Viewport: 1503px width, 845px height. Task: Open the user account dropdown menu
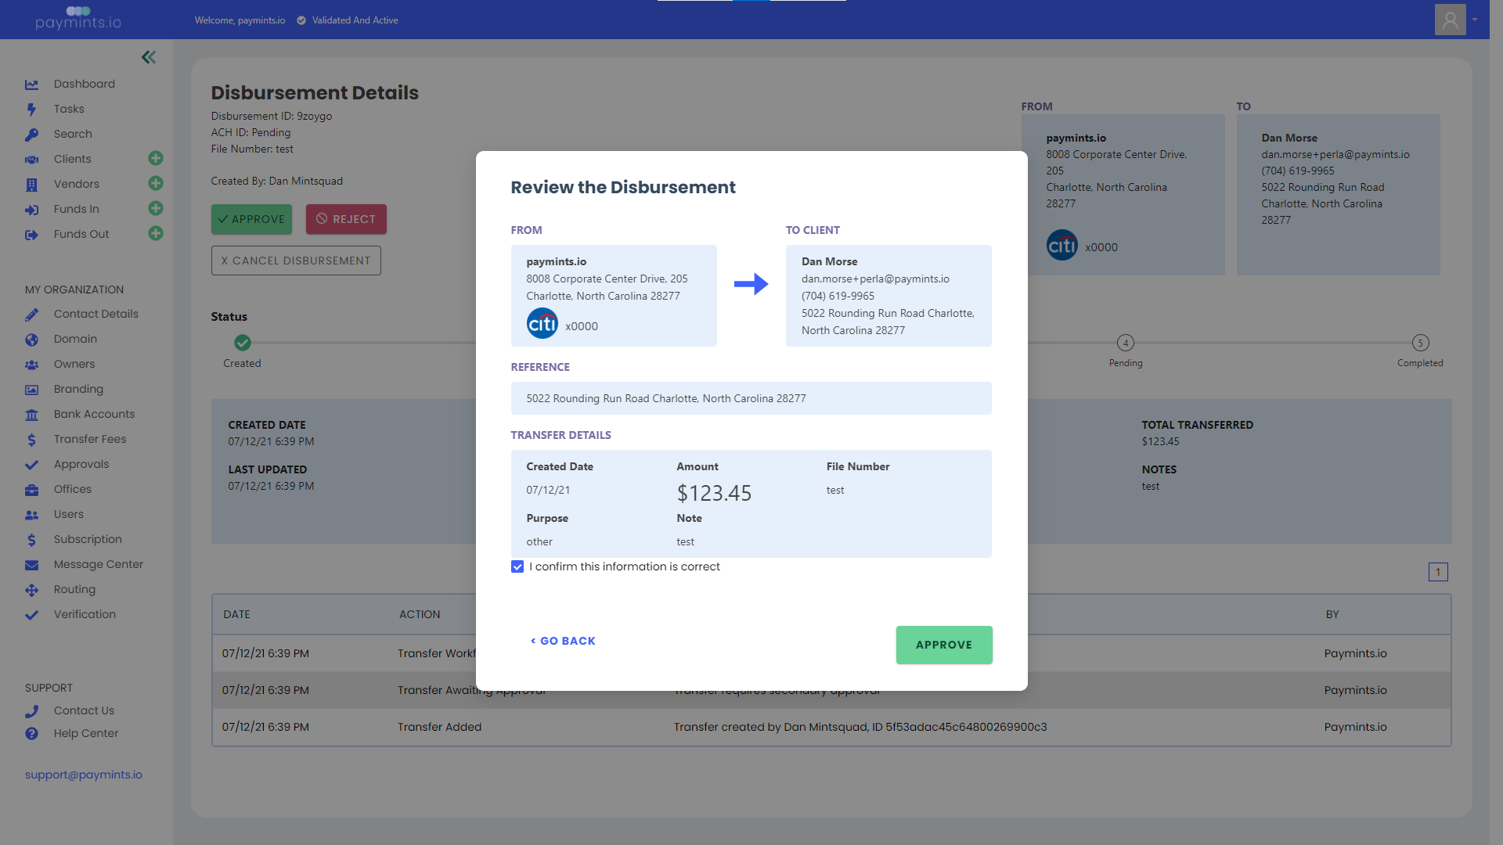[x=1475, y=20]
